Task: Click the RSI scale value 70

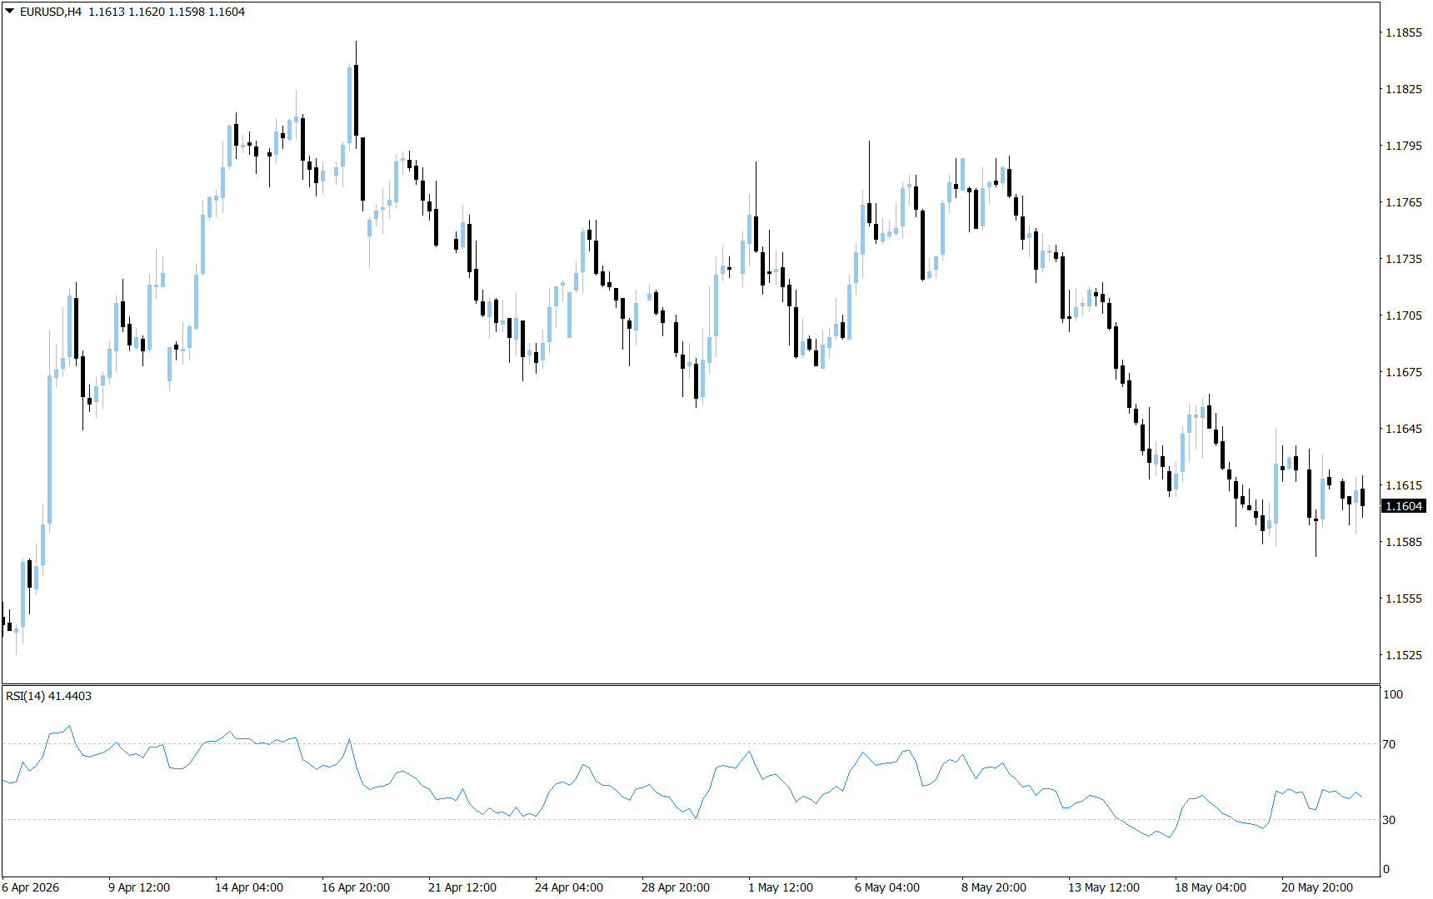Action: [1389, 744]
